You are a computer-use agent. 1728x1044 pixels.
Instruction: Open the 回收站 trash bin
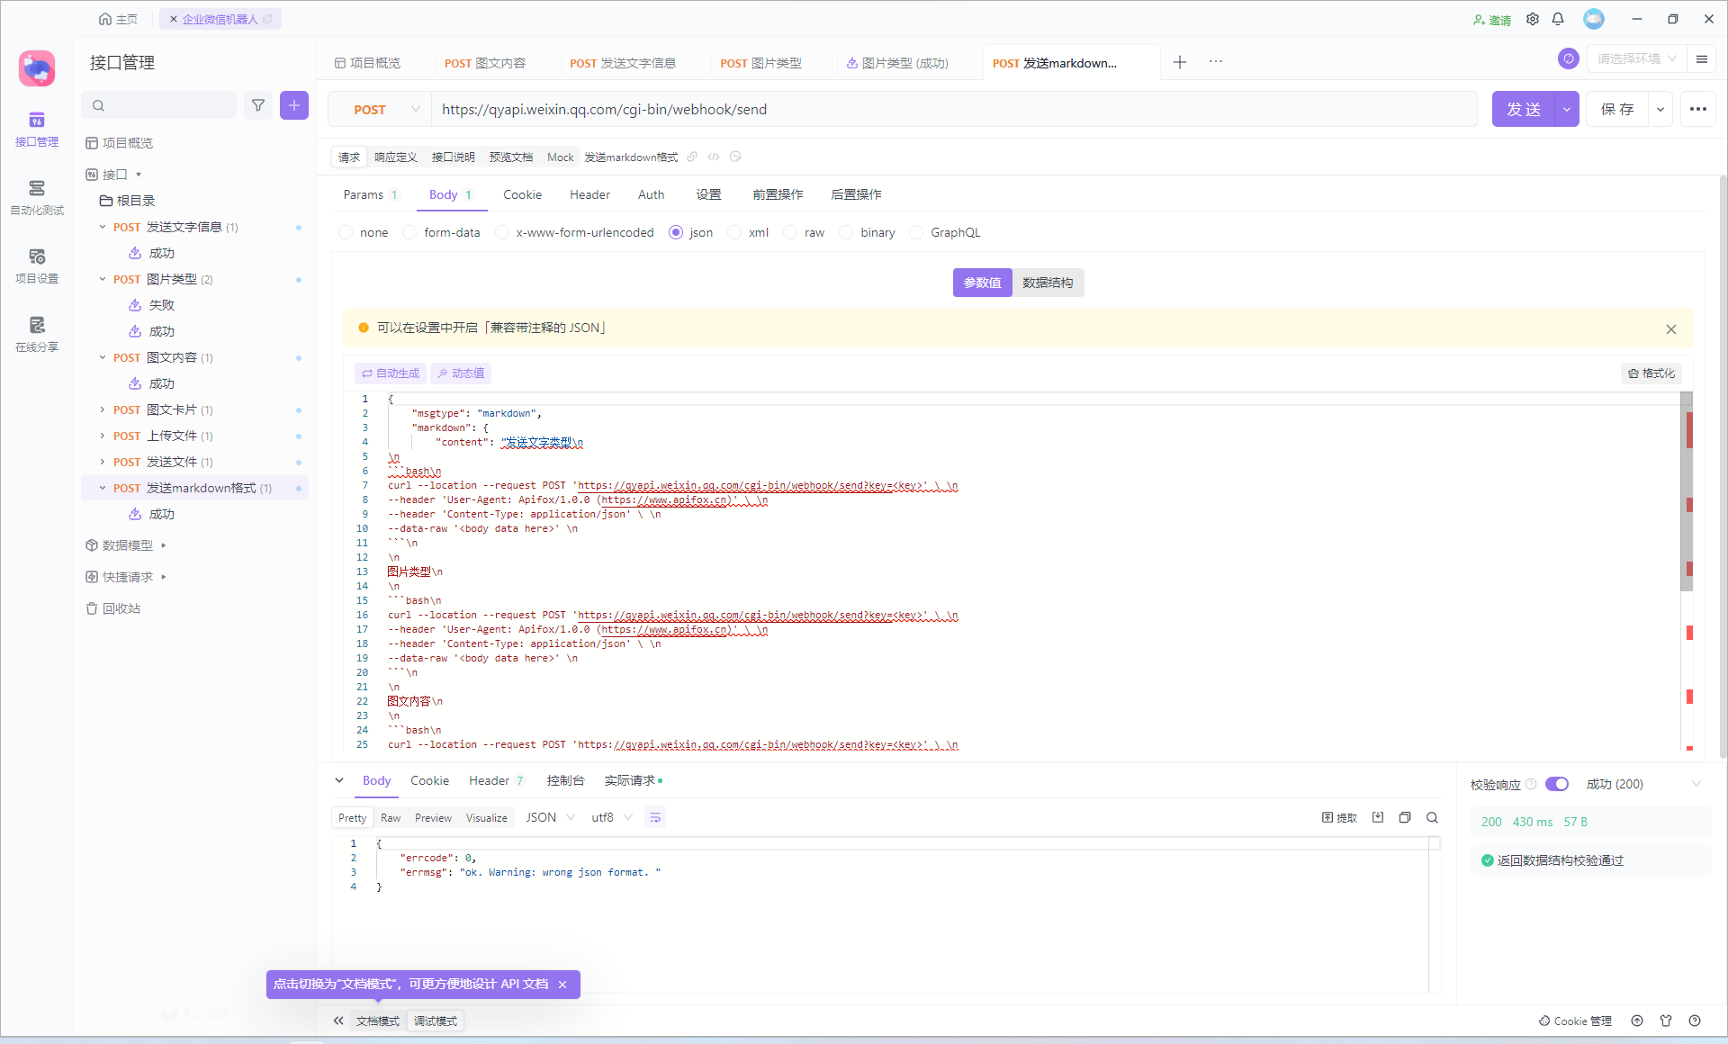[113, 608]
